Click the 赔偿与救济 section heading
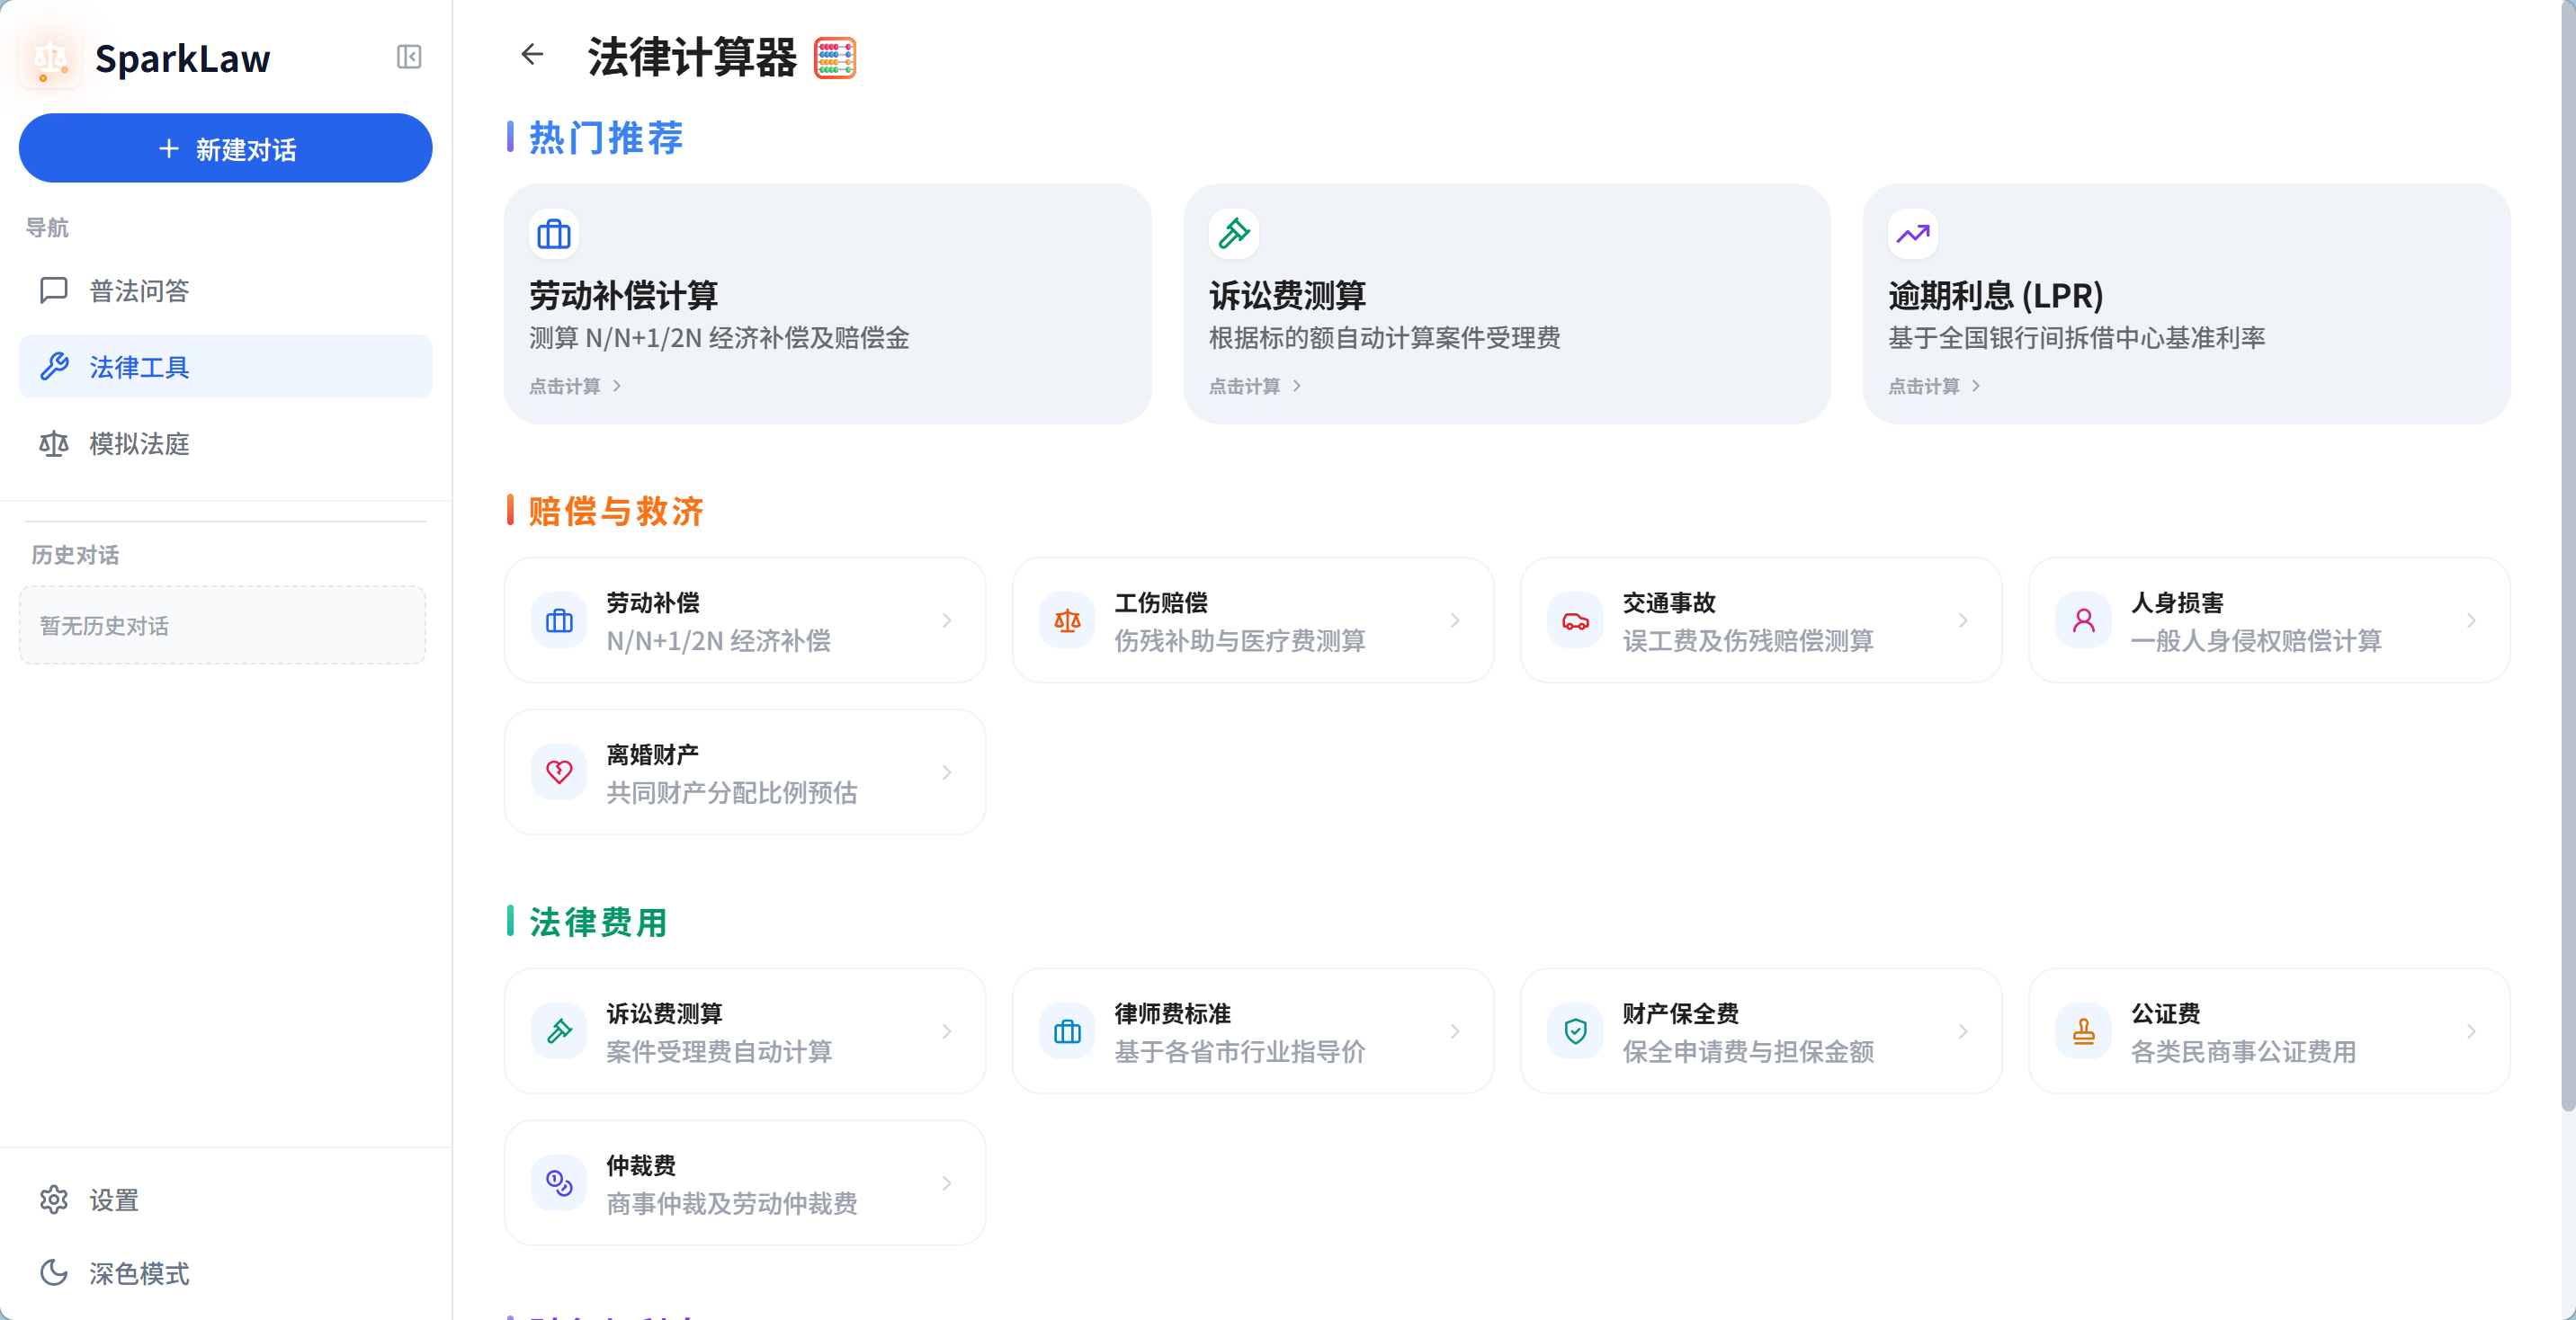The height and width of the screenshot is (1320, 2576). pos(616,511)
